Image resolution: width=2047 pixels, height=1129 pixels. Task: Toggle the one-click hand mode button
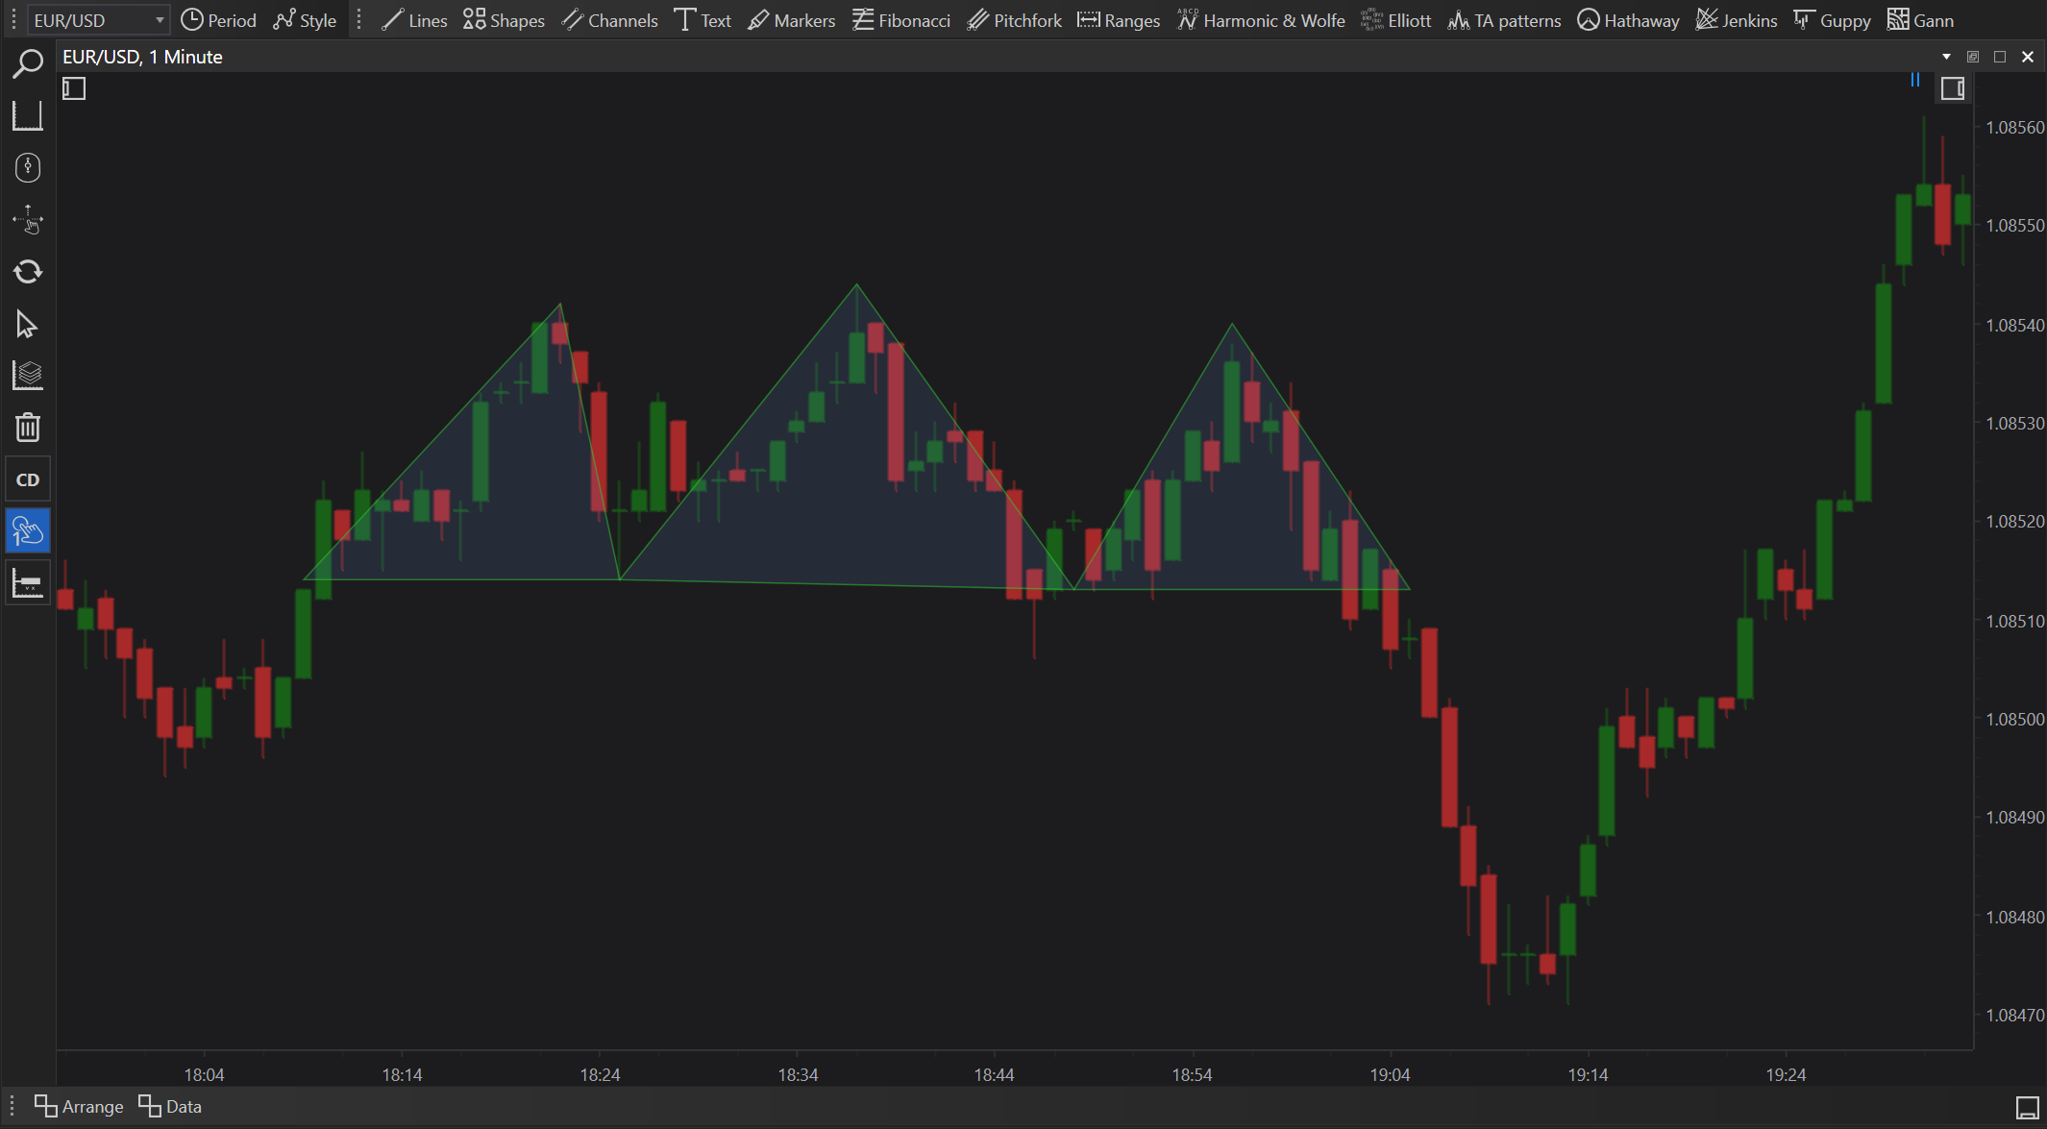[28, 531]
